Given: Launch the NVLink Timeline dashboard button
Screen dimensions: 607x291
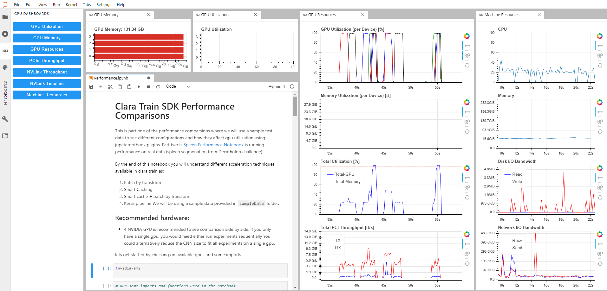Looking at the screenshot, I should click(47, 84).
